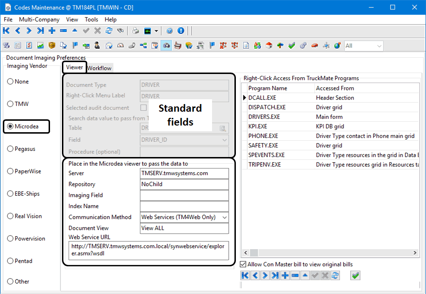Image resolution: width=426 pixels, height=294 pixels.
Task: Click the green checkmark beside grid navigator
Action: pos(355,275)
